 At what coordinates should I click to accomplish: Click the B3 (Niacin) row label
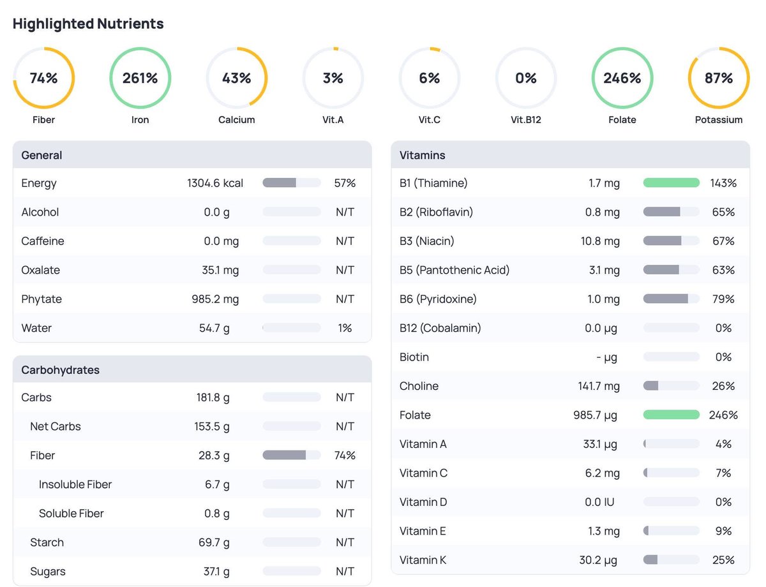[x=427, y=241]
